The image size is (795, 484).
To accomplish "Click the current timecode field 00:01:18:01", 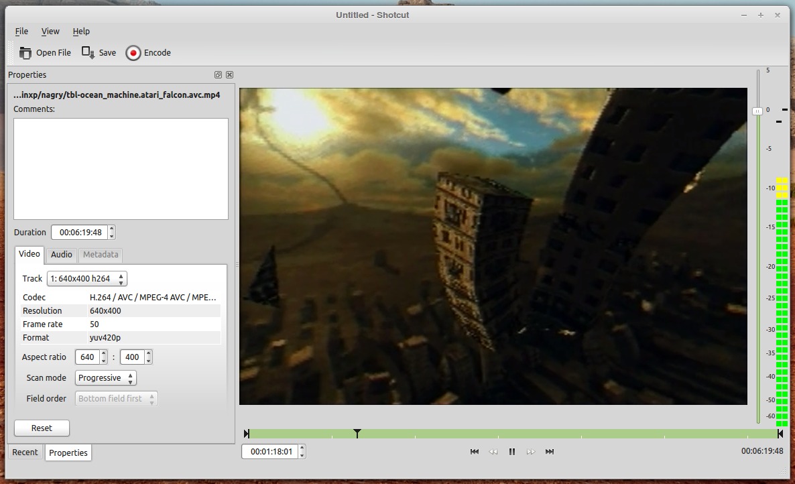I will pyautogui.click(x=270, y=452).
